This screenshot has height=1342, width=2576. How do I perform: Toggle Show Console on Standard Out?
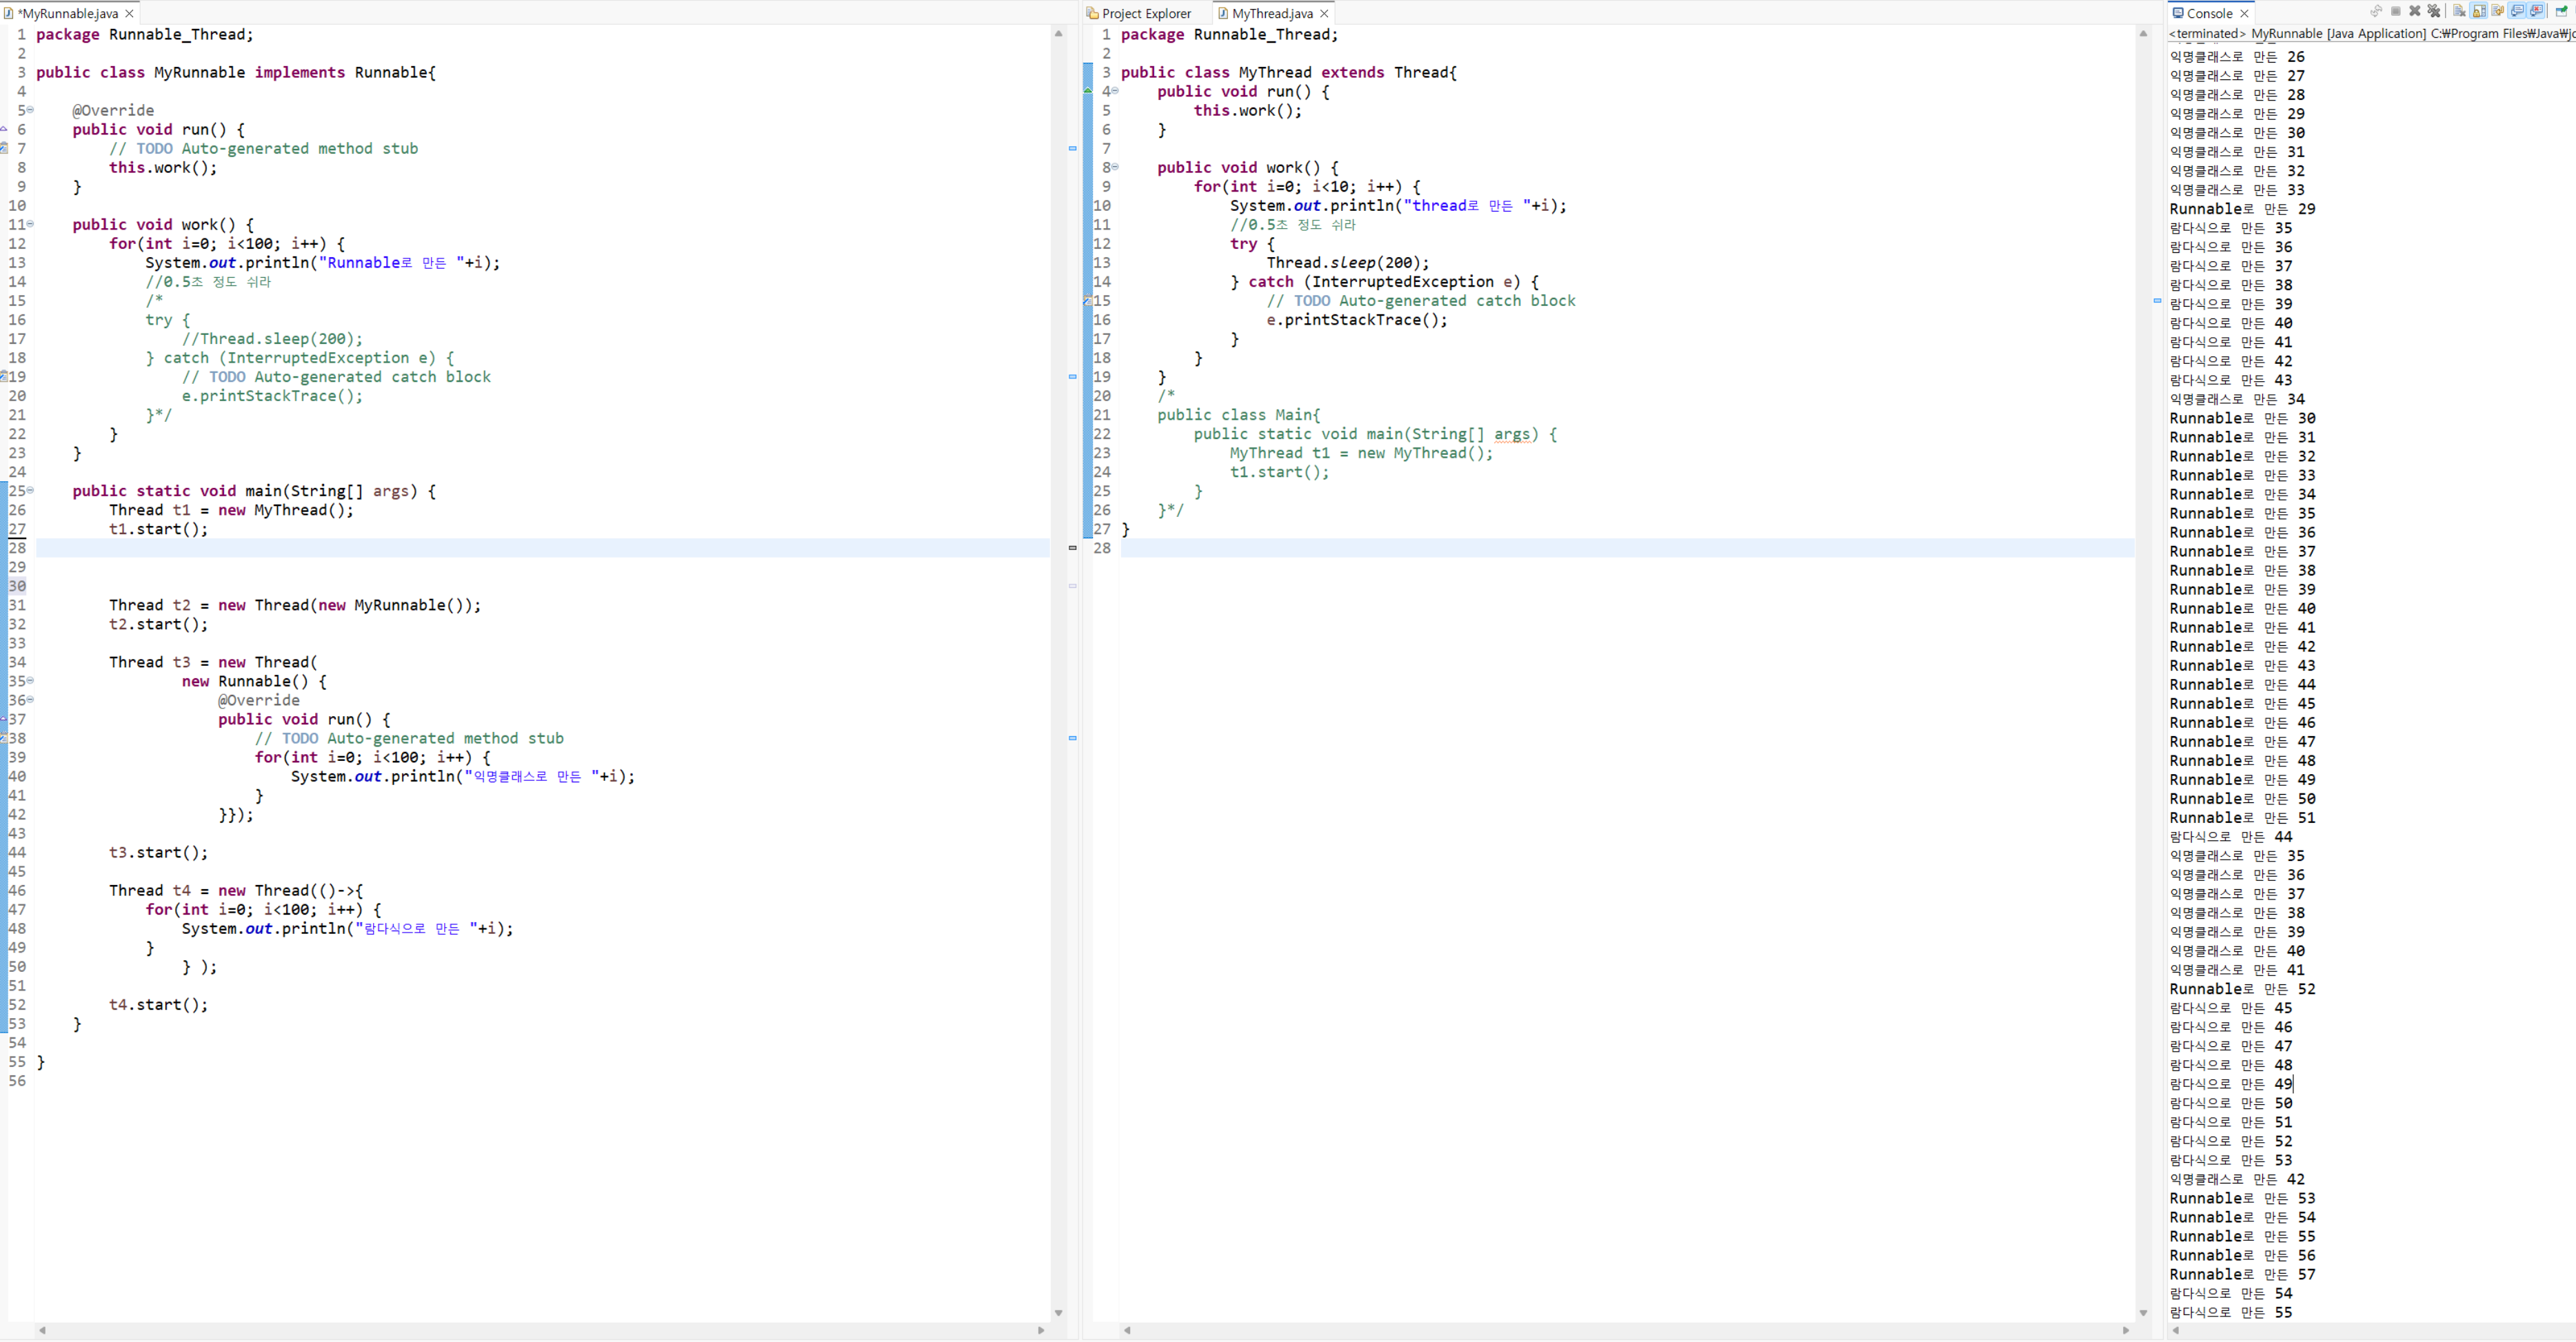2517,11
